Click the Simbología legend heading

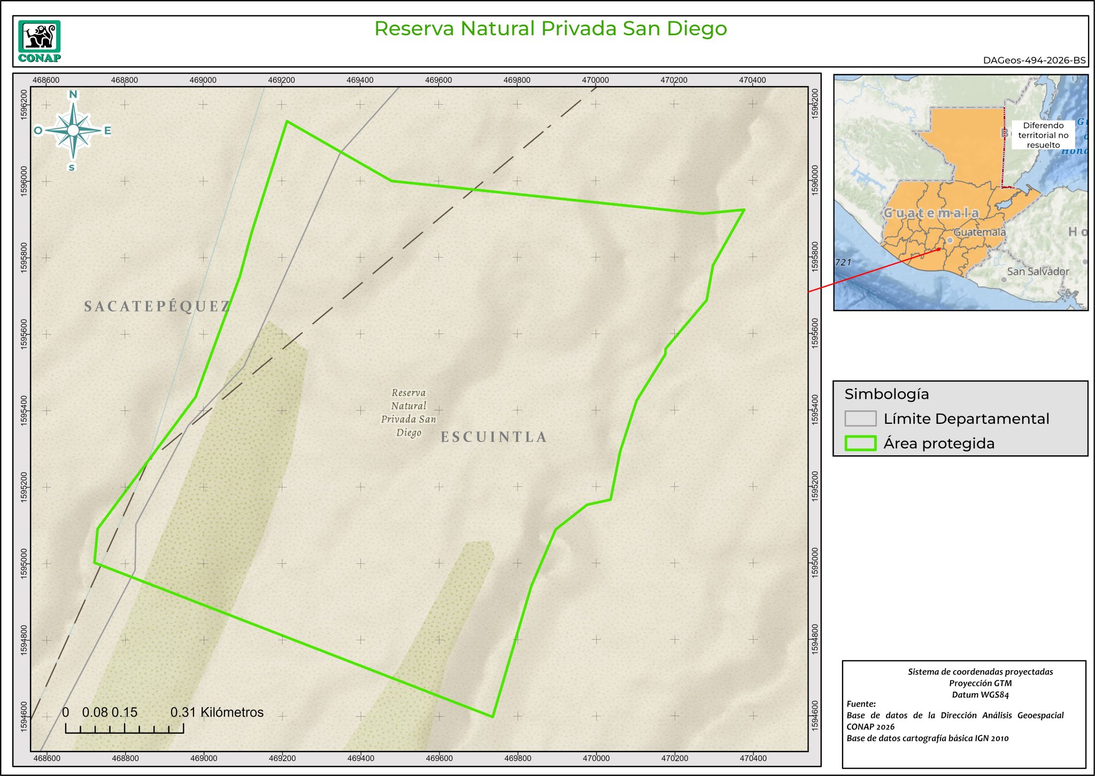(x=886, y=394)
